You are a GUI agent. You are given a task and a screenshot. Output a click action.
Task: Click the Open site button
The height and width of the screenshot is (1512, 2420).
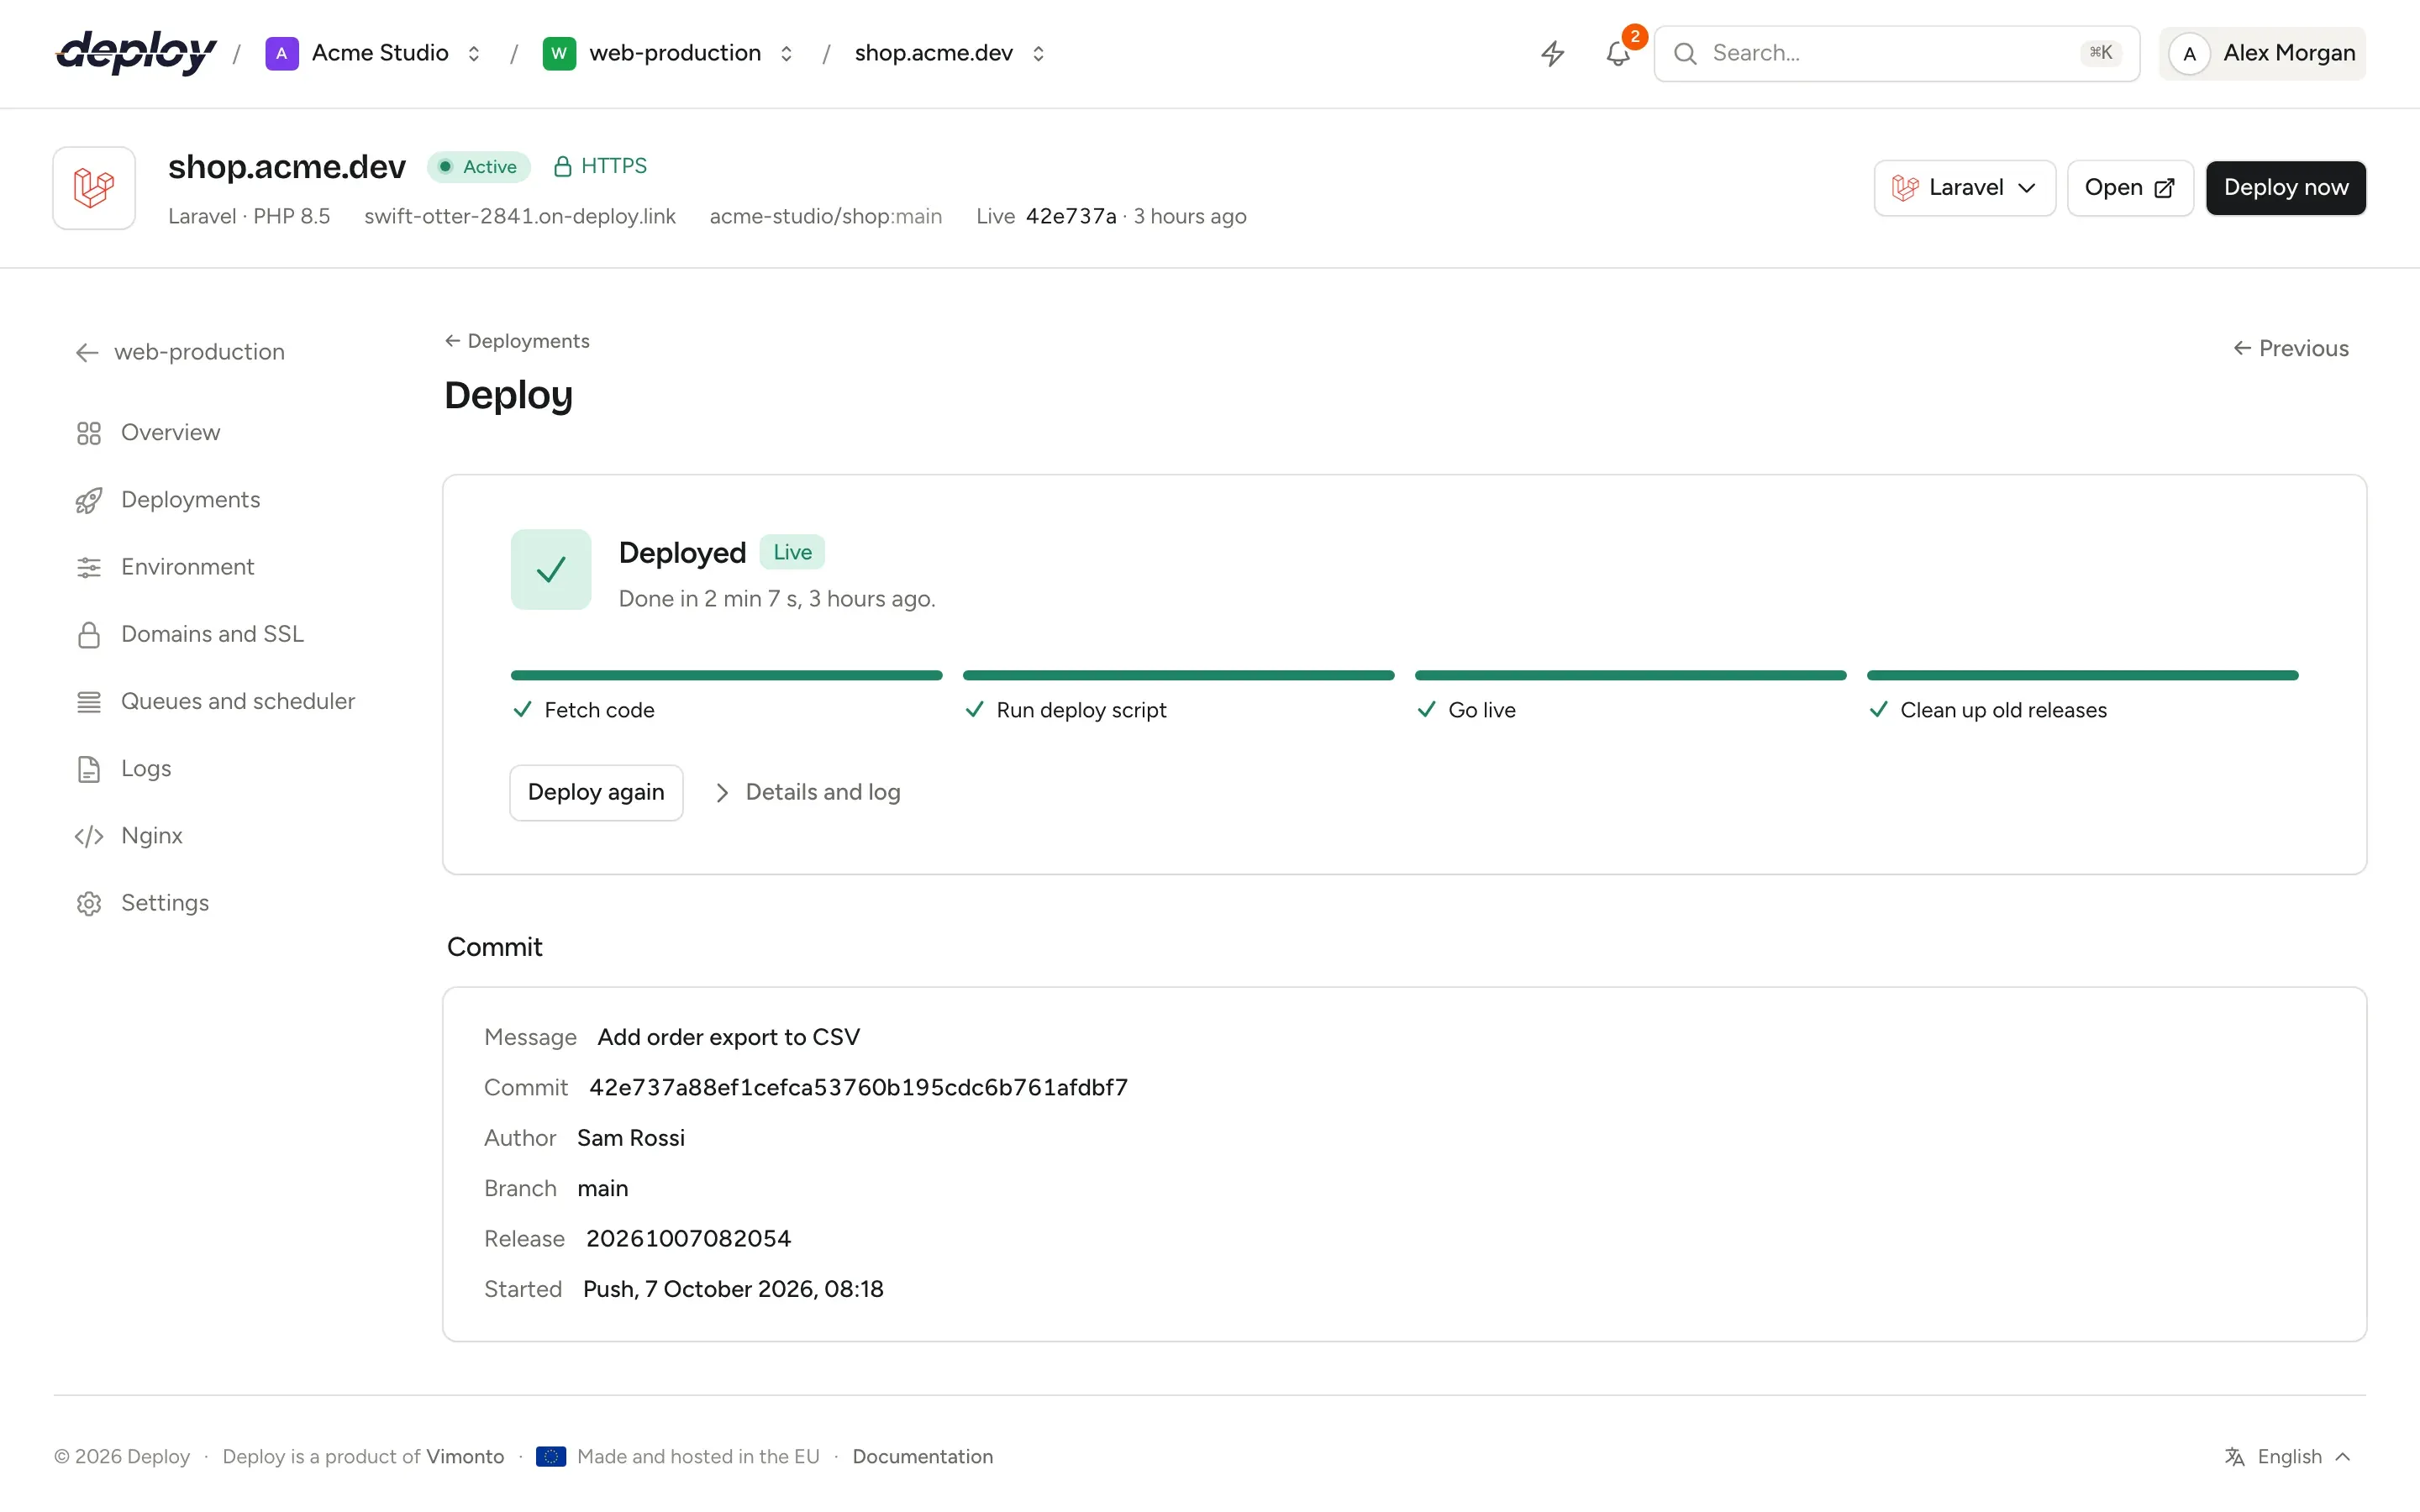2129,188
